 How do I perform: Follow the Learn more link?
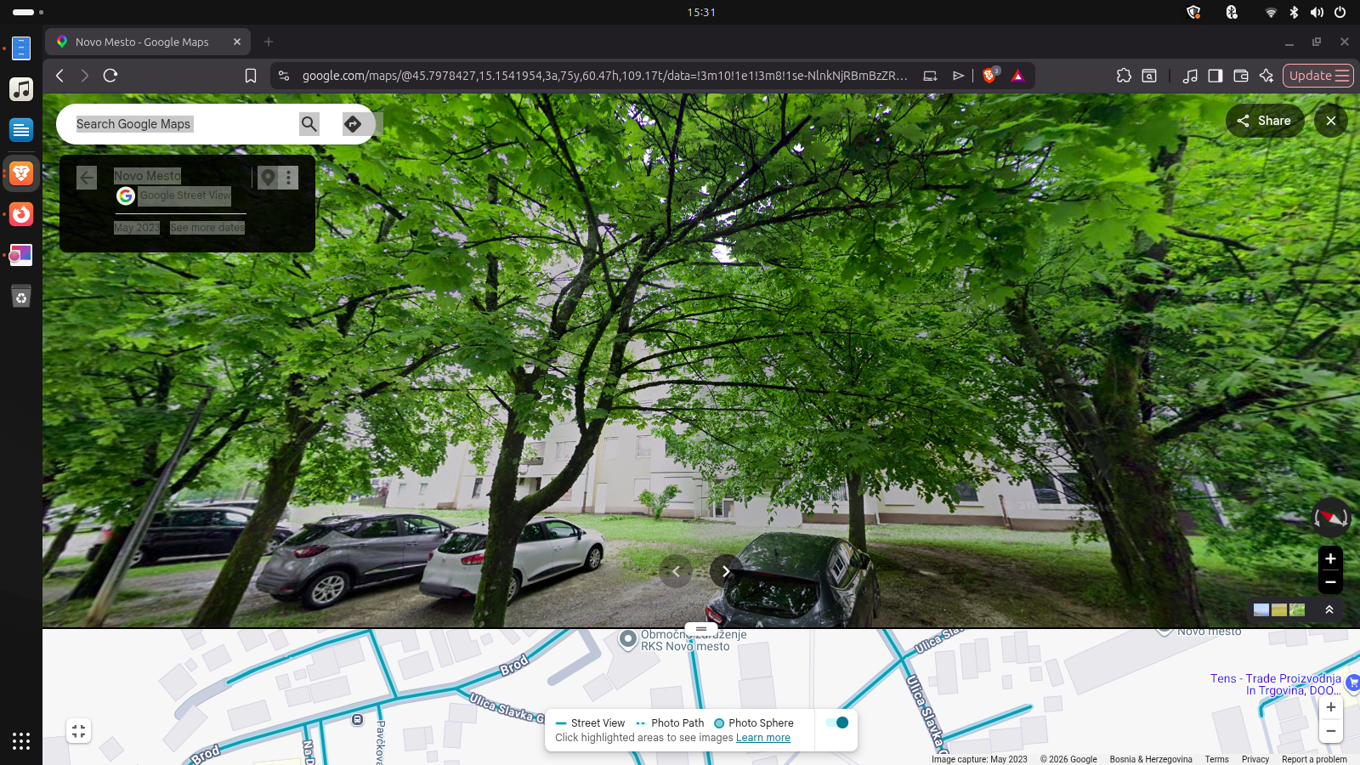pyautogui.click(x=763, y=738)
